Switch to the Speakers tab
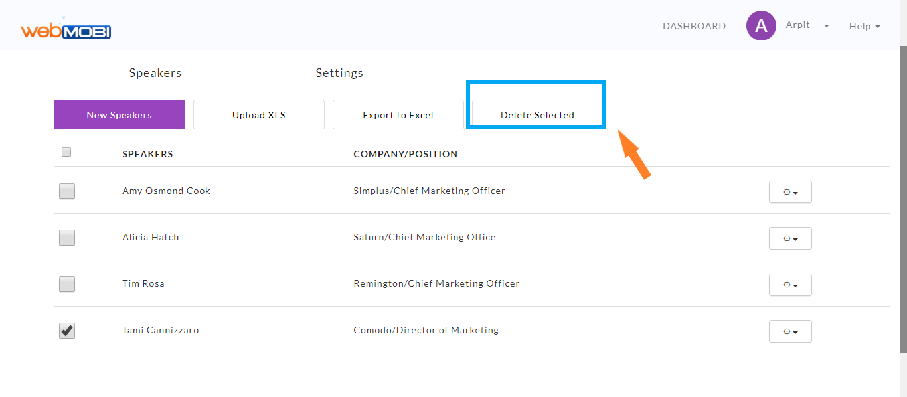 (155, 73)
